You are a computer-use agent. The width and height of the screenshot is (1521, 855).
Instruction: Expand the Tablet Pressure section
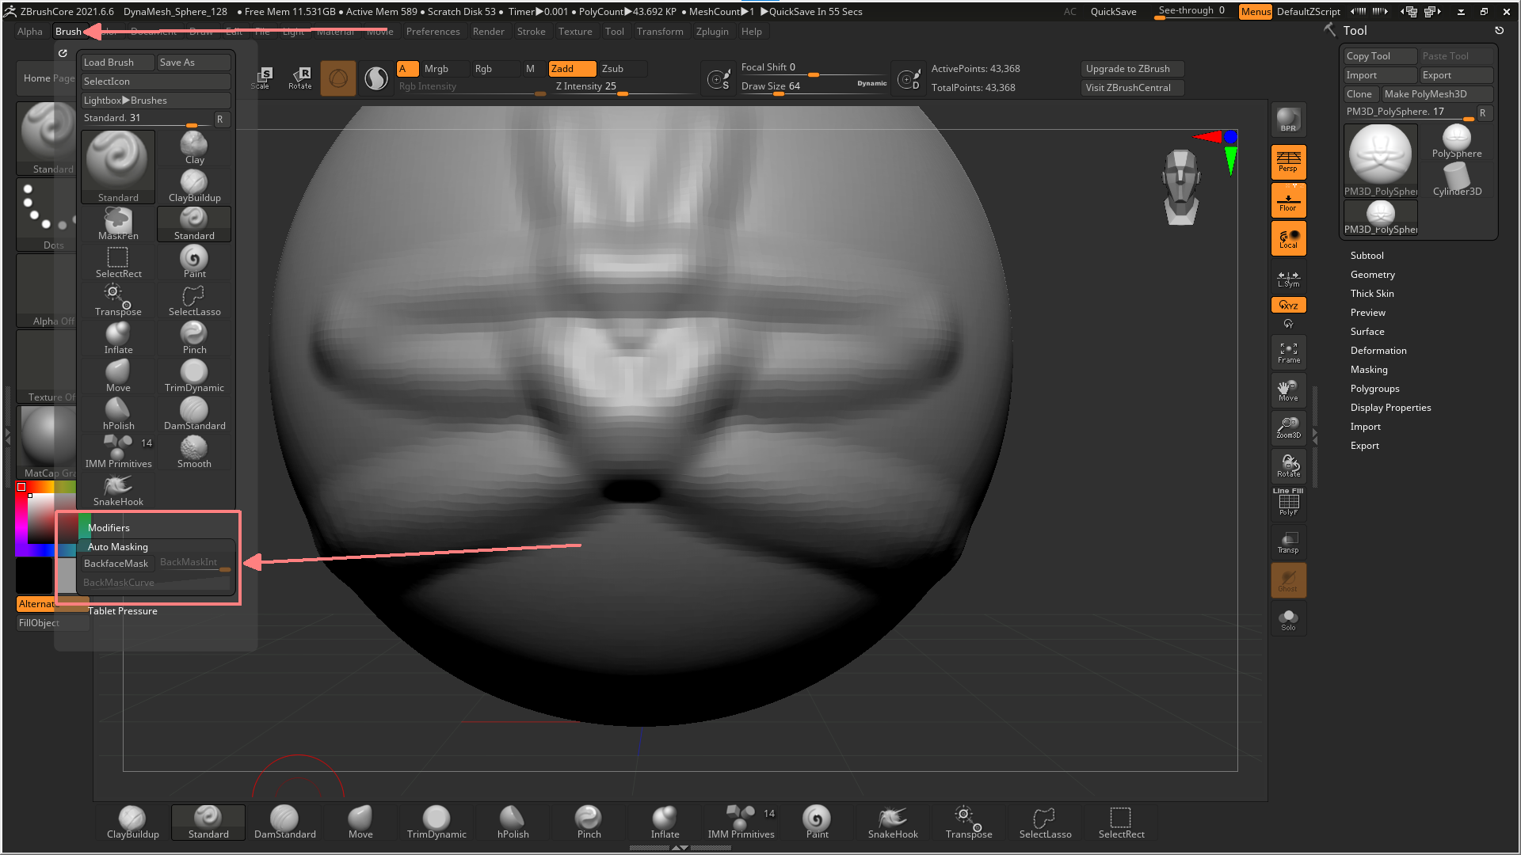(x=123, y=611)
